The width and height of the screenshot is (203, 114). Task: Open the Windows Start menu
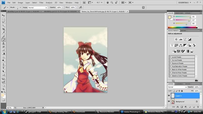pyautogui.click(x=4, y=111)
